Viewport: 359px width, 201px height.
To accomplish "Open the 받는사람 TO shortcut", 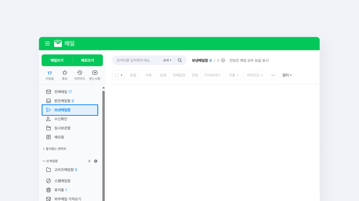I will pyautogui.click(x=95, y=75).
